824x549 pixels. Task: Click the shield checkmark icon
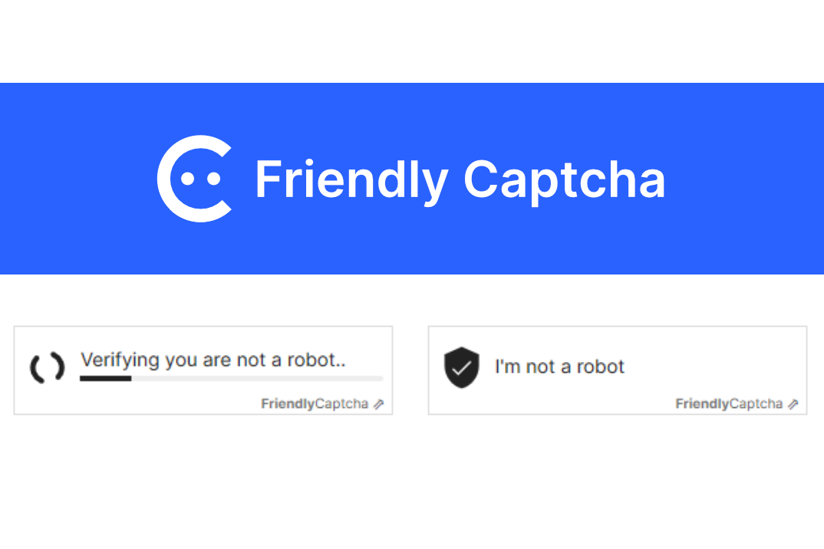pos(461,367)
